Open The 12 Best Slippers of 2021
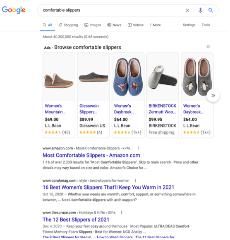Viewport: 230px width, 240px height. 76,219
